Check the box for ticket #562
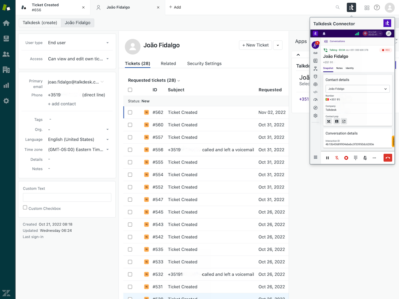The width and height of the screenshot is (399, 299). [x=130, y=113]
